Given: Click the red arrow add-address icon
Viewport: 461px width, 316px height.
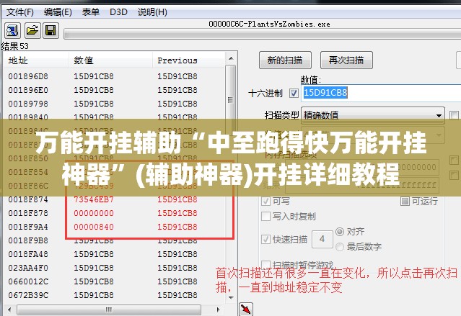Looking at the screenshot, I should [246, 309].
